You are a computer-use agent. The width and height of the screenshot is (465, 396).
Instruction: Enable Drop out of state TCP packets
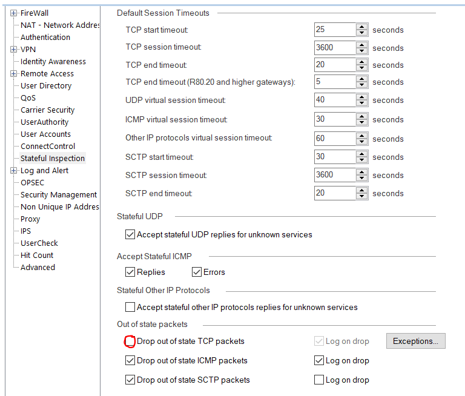130,342
